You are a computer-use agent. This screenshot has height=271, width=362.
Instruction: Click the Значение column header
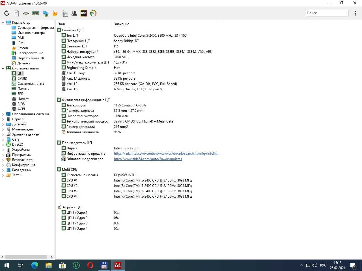pyautogui.click(x=167, y=24)
